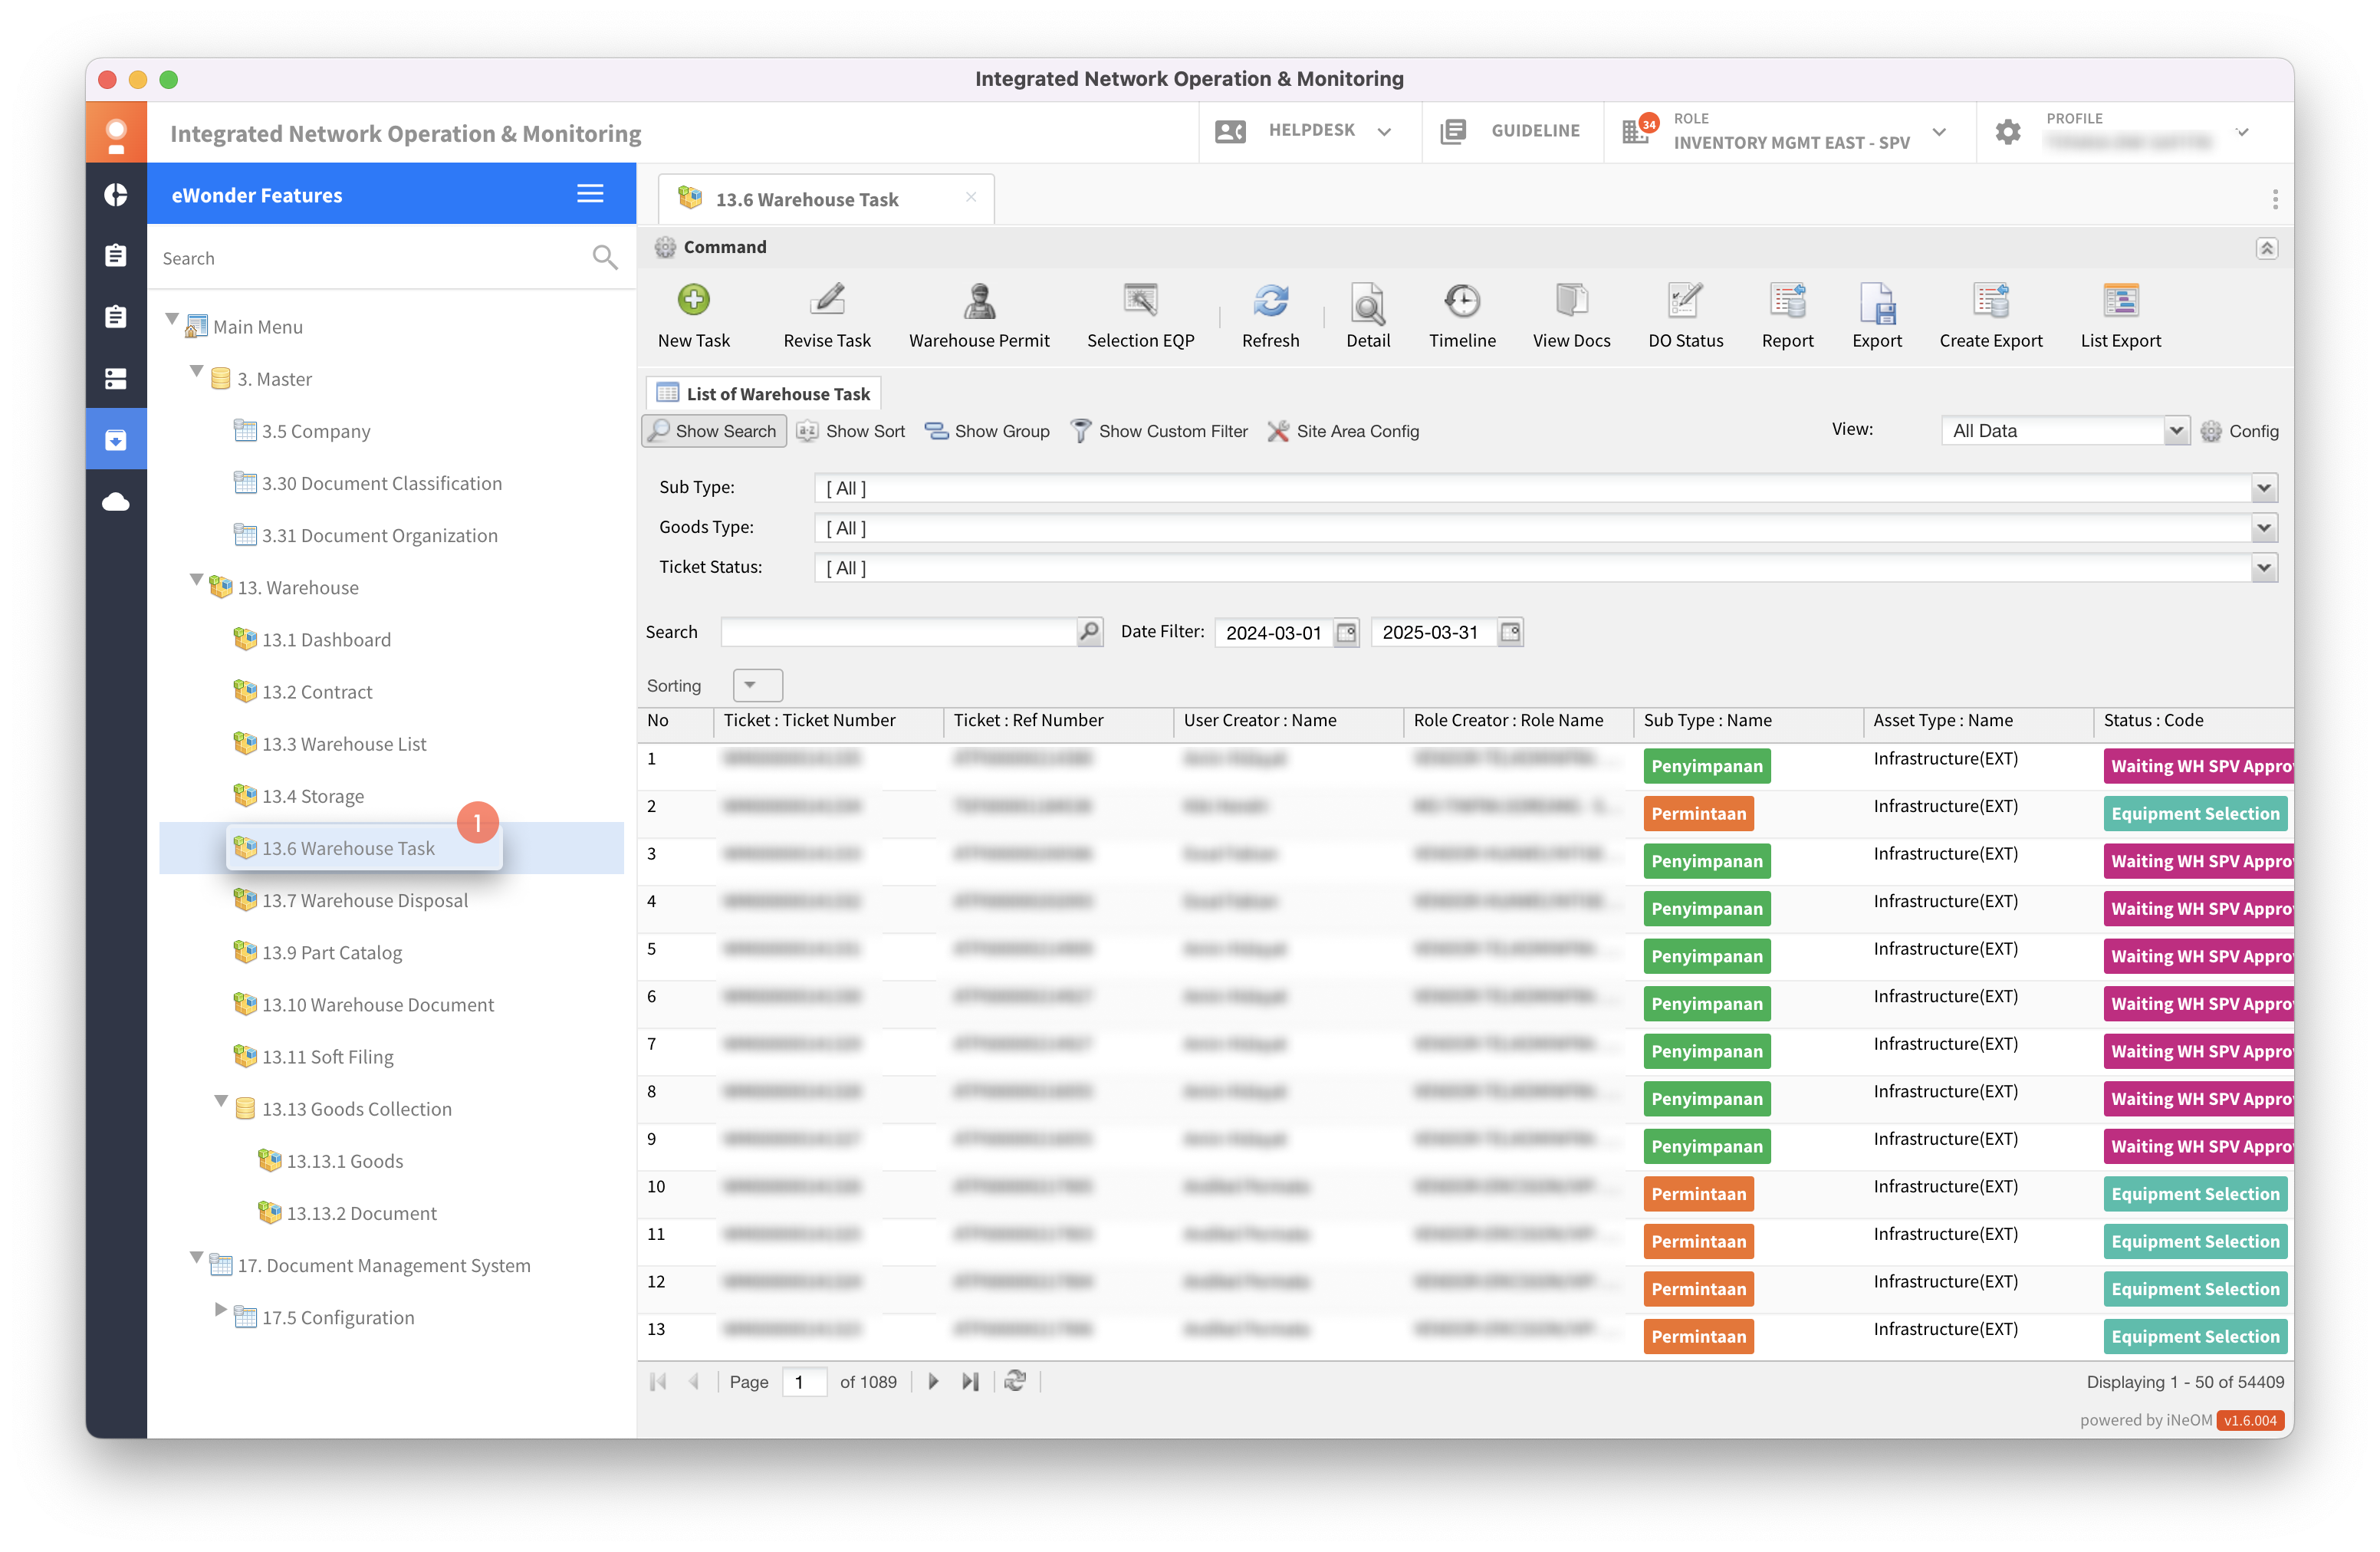Click the Config button near View
The height and width of the screenshot is (1552, 2380).
tap(2240, 431)
